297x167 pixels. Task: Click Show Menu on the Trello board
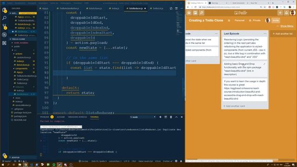tap(287, 26)
